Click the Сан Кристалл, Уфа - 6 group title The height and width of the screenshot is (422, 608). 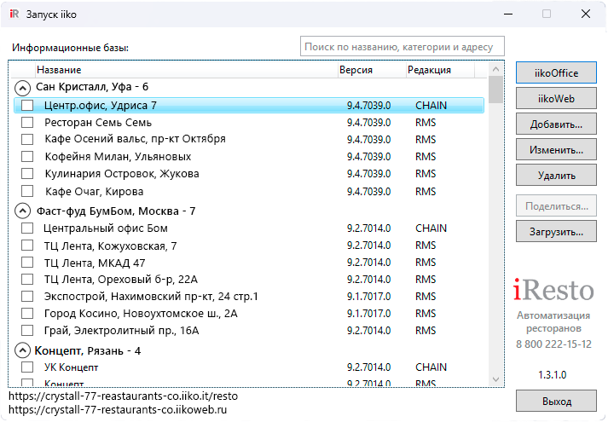[92, 87]
